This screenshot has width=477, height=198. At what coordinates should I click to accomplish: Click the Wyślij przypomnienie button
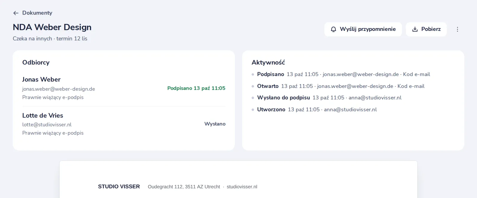[x=363, y=29]
